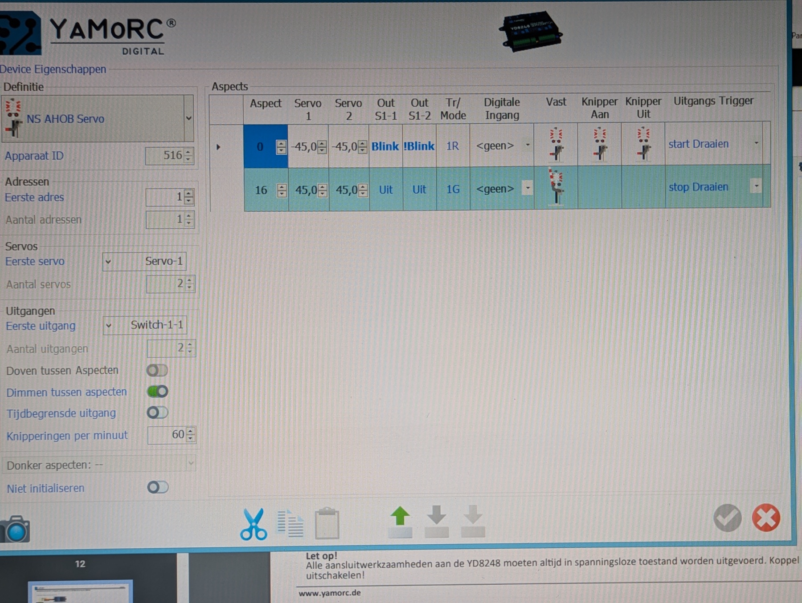Disable Dimmen tussen aspecten switch
802x603 pixels.
(x=157, y=392)
